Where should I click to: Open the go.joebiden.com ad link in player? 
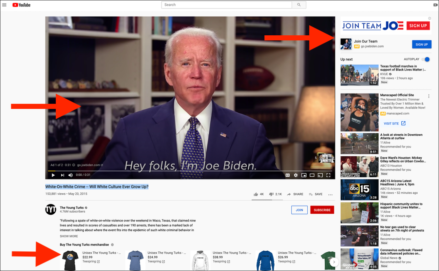[90, 165]
